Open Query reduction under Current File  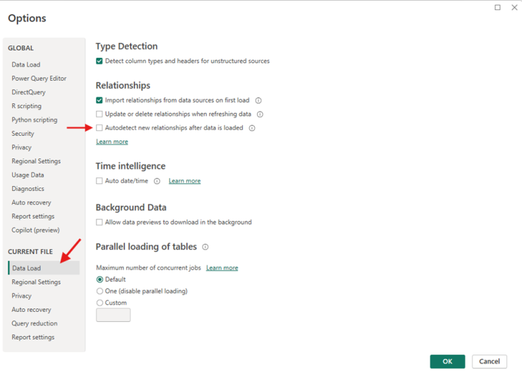click(x=34, y=324)
